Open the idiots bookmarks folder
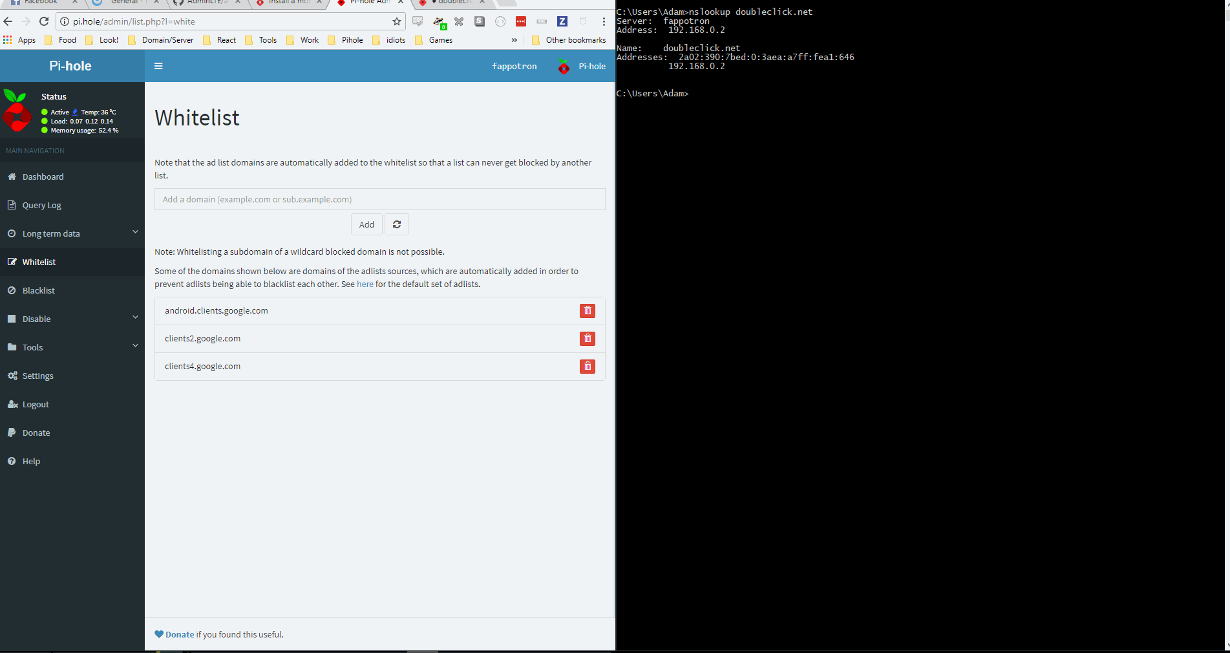This screenshot has width=1230, height=653. click(389, 40)
